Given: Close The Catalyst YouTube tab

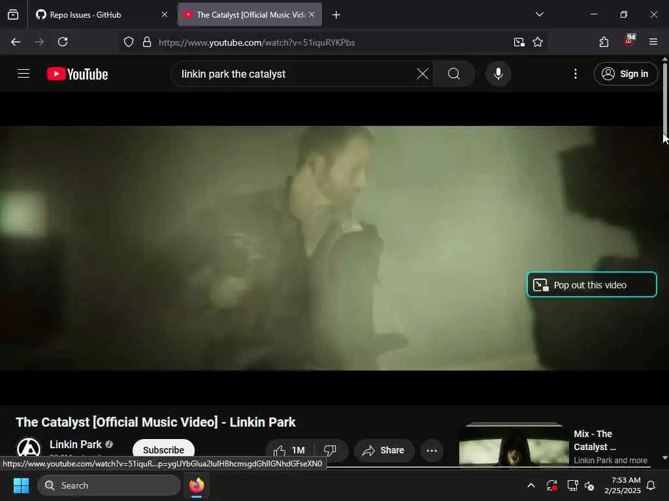Looking at the screenshot, I should coord(312,15).
